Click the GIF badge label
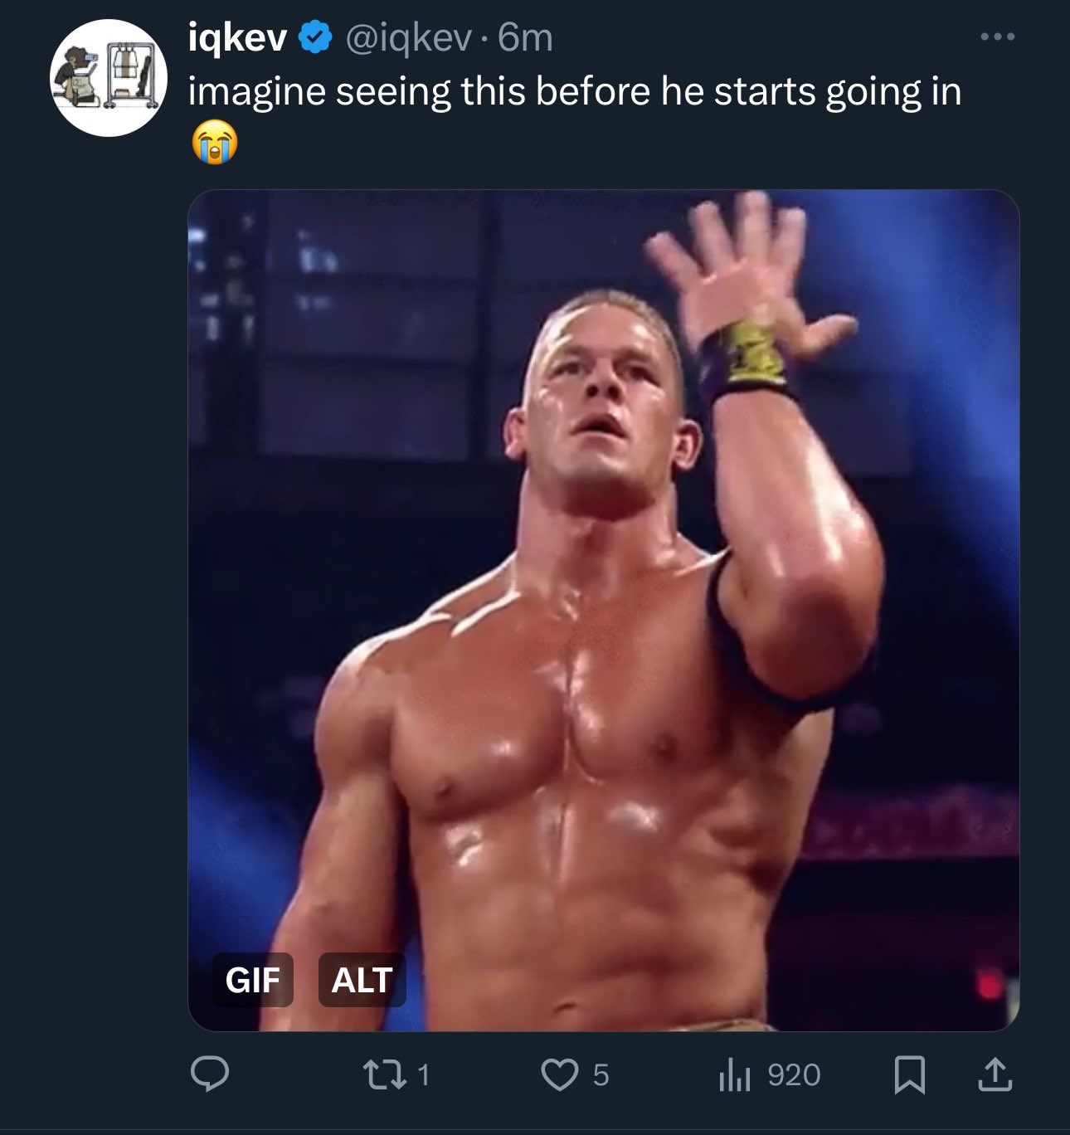 click(252, 980)
